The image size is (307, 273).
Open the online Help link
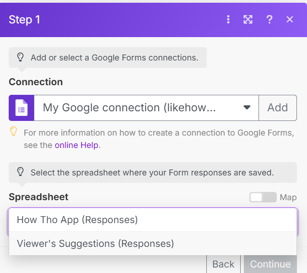[x=76, y=145]
